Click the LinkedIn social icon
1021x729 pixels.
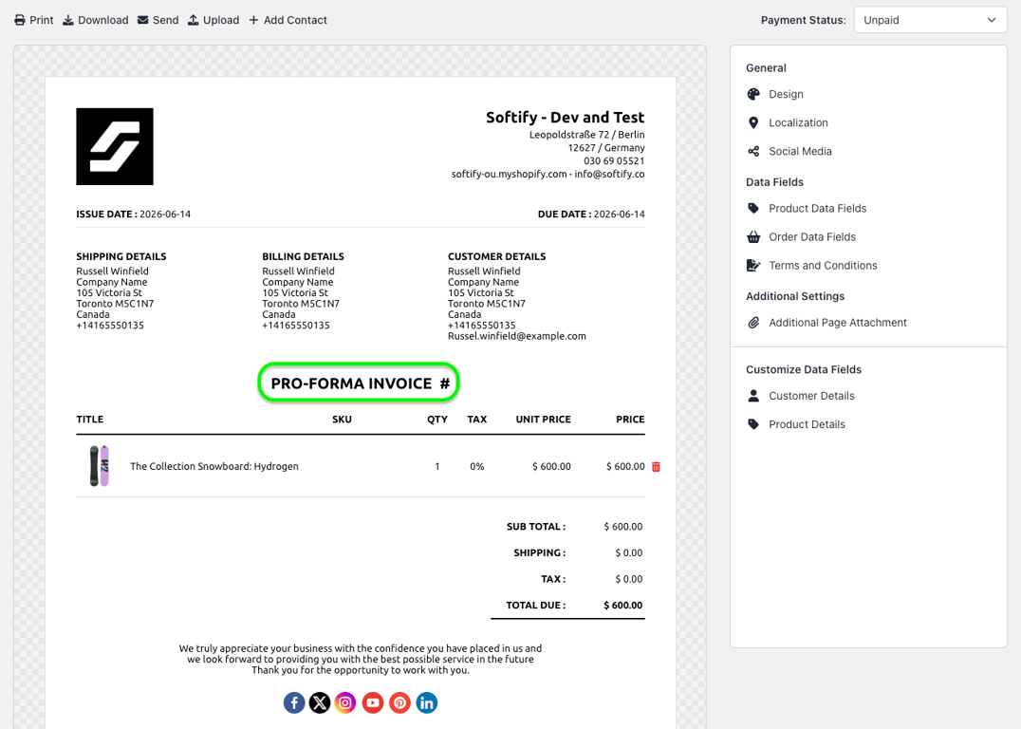tap(426, 702)
